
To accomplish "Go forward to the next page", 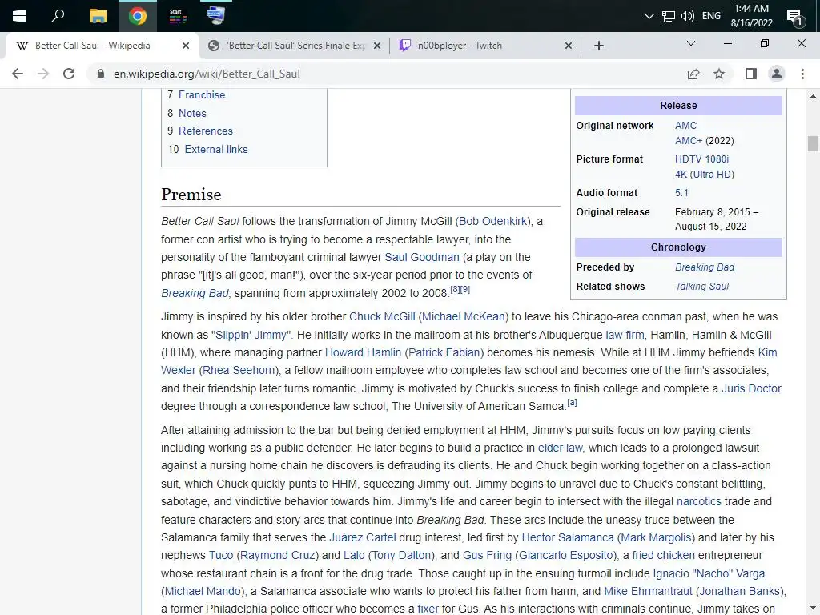I will point(43,74).
